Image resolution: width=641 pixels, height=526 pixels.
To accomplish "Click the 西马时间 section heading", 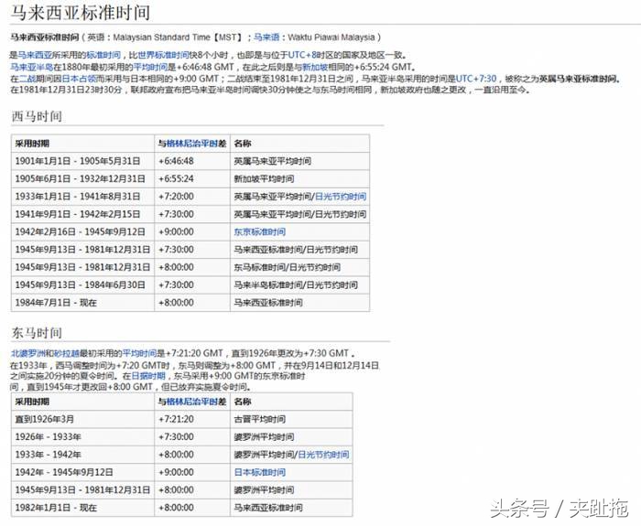I will click(x=37, y=116).
